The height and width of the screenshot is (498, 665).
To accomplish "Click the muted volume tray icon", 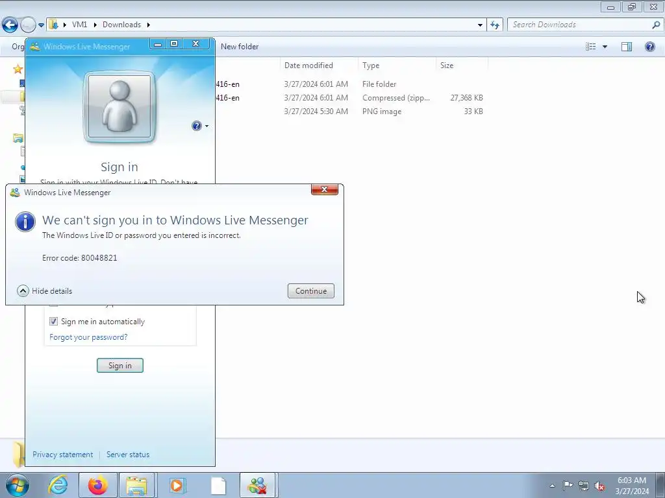I will [599, 486].
